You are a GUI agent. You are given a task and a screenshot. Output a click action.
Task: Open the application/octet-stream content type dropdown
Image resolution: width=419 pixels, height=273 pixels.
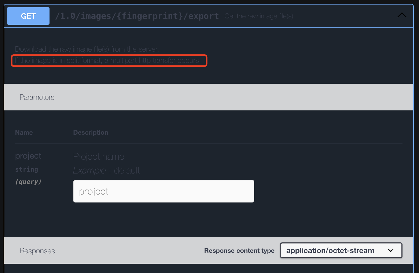point(330,250)
